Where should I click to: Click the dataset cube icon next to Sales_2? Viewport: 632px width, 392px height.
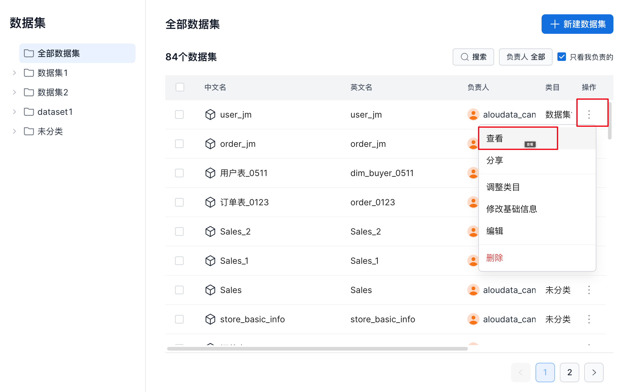pos(210,231)
